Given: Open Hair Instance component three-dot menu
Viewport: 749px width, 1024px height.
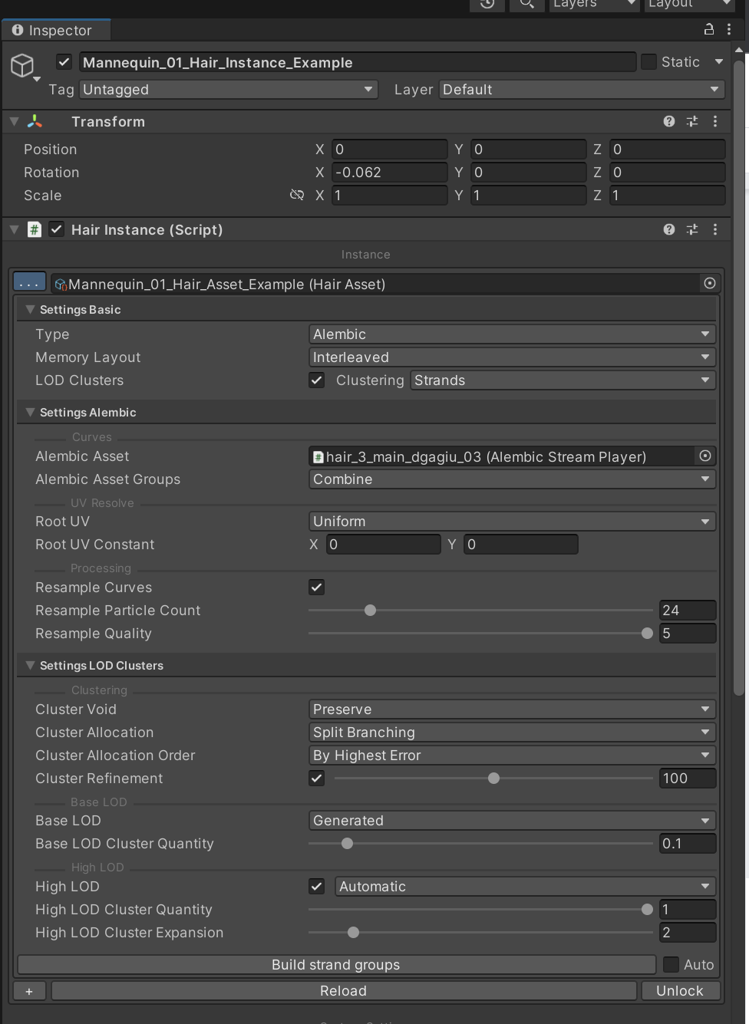Looking at the screenshot, I should click(x=714, y=229).
